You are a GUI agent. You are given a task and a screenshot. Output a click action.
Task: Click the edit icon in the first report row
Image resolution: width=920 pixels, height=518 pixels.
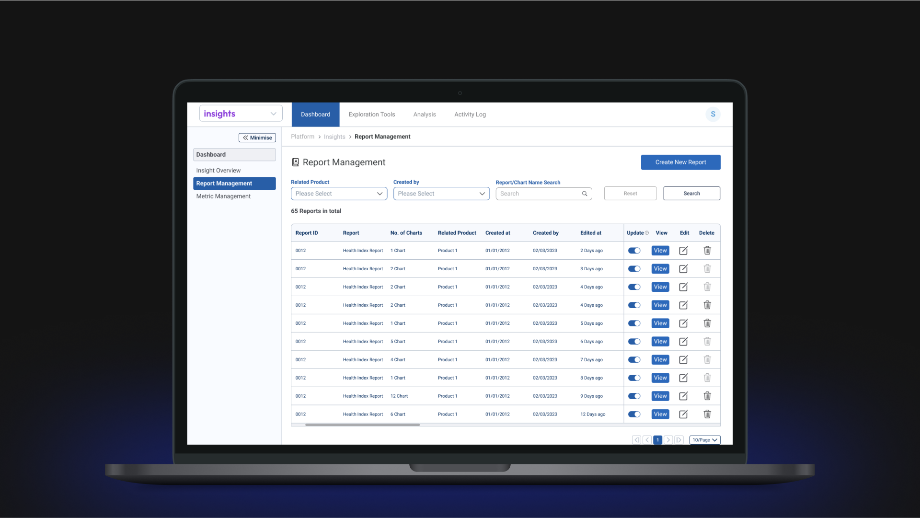[683, 251]
